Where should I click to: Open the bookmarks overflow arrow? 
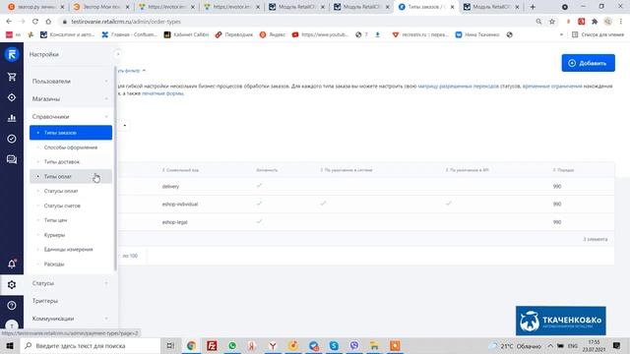coord(561,35)
